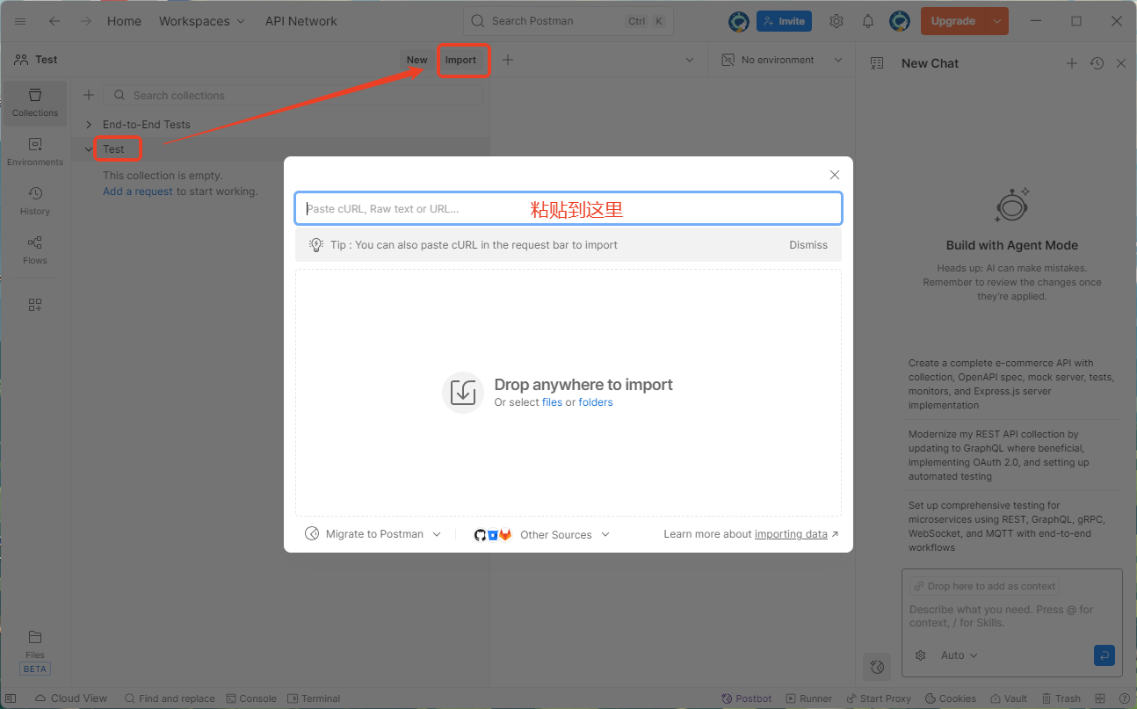Open the Workspaces dropdown

(202, 21)
